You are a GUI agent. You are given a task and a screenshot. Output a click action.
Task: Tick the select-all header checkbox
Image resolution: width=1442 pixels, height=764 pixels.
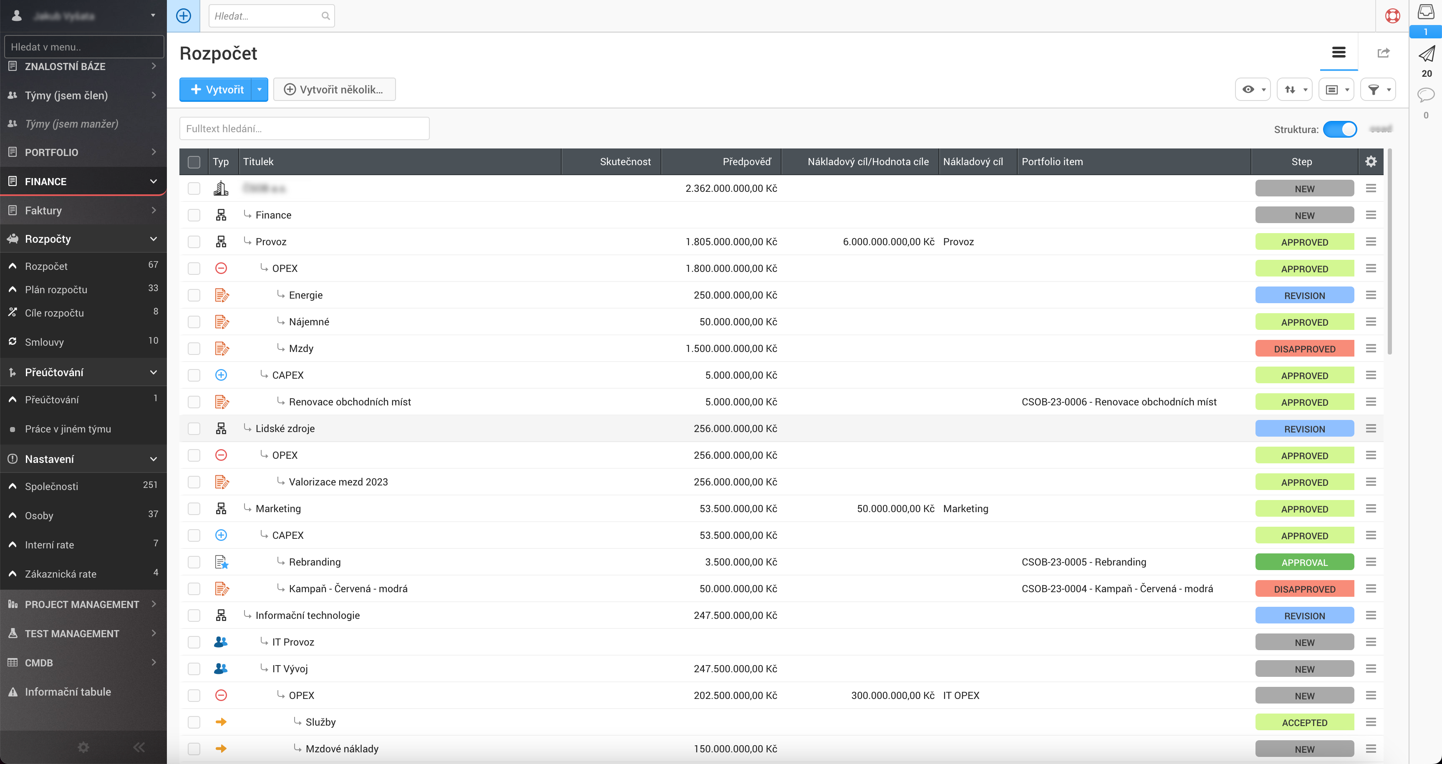(x=194, y=162)
